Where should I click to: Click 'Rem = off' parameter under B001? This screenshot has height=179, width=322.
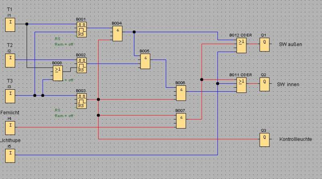(64, 44)
